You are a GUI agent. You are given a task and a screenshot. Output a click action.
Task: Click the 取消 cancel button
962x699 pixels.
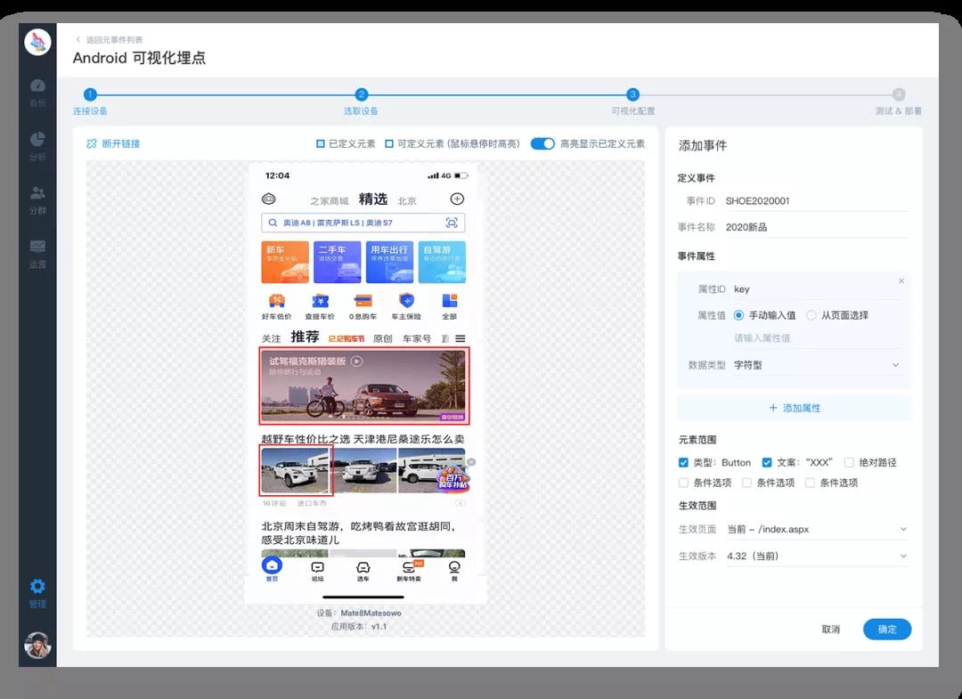(x=831, y=629)
